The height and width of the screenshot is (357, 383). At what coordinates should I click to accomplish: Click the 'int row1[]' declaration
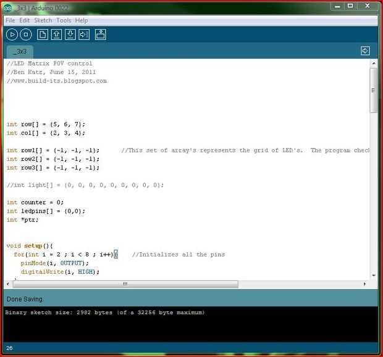(53, 150)
